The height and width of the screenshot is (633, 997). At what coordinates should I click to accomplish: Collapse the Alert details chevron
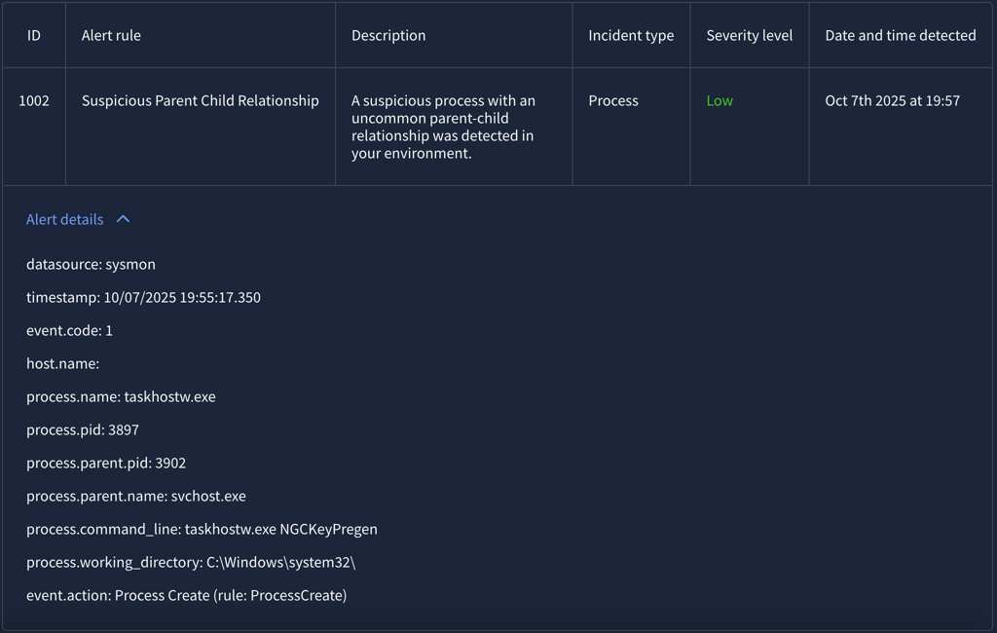pos(123,219)
